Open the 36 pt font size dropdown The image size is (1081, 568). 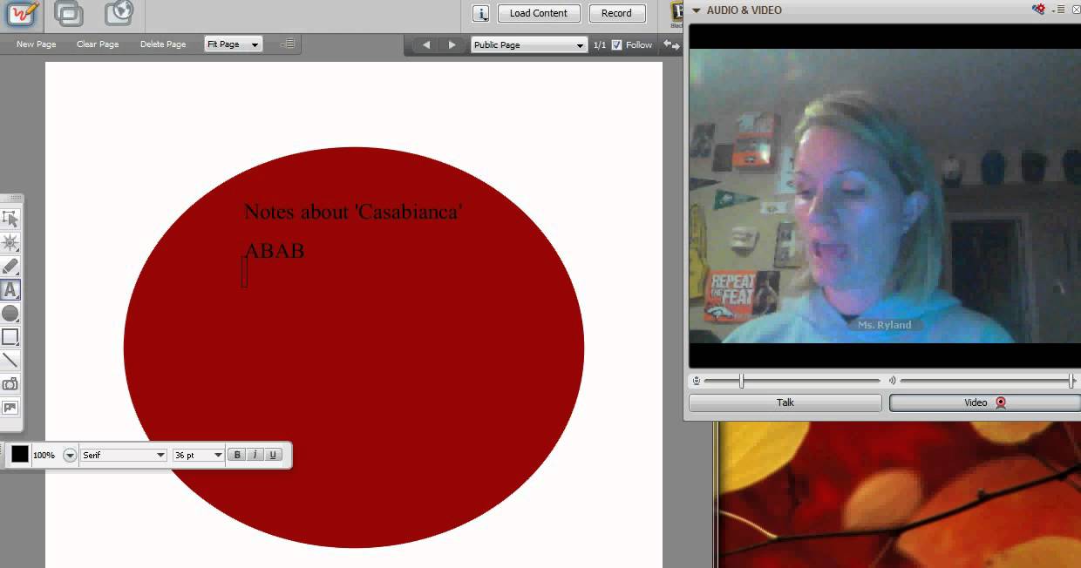coord(199,456)
